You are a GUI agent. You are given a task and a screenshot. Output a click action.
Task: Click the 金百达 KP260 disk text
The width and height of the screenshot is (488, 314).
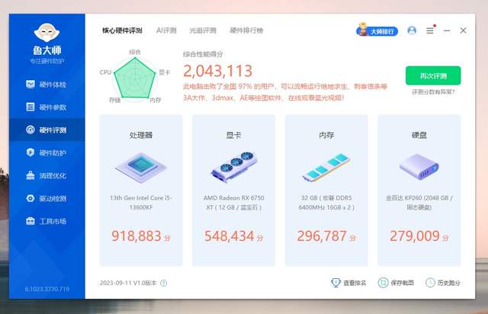pyautogui.click(x=419, y=203)
